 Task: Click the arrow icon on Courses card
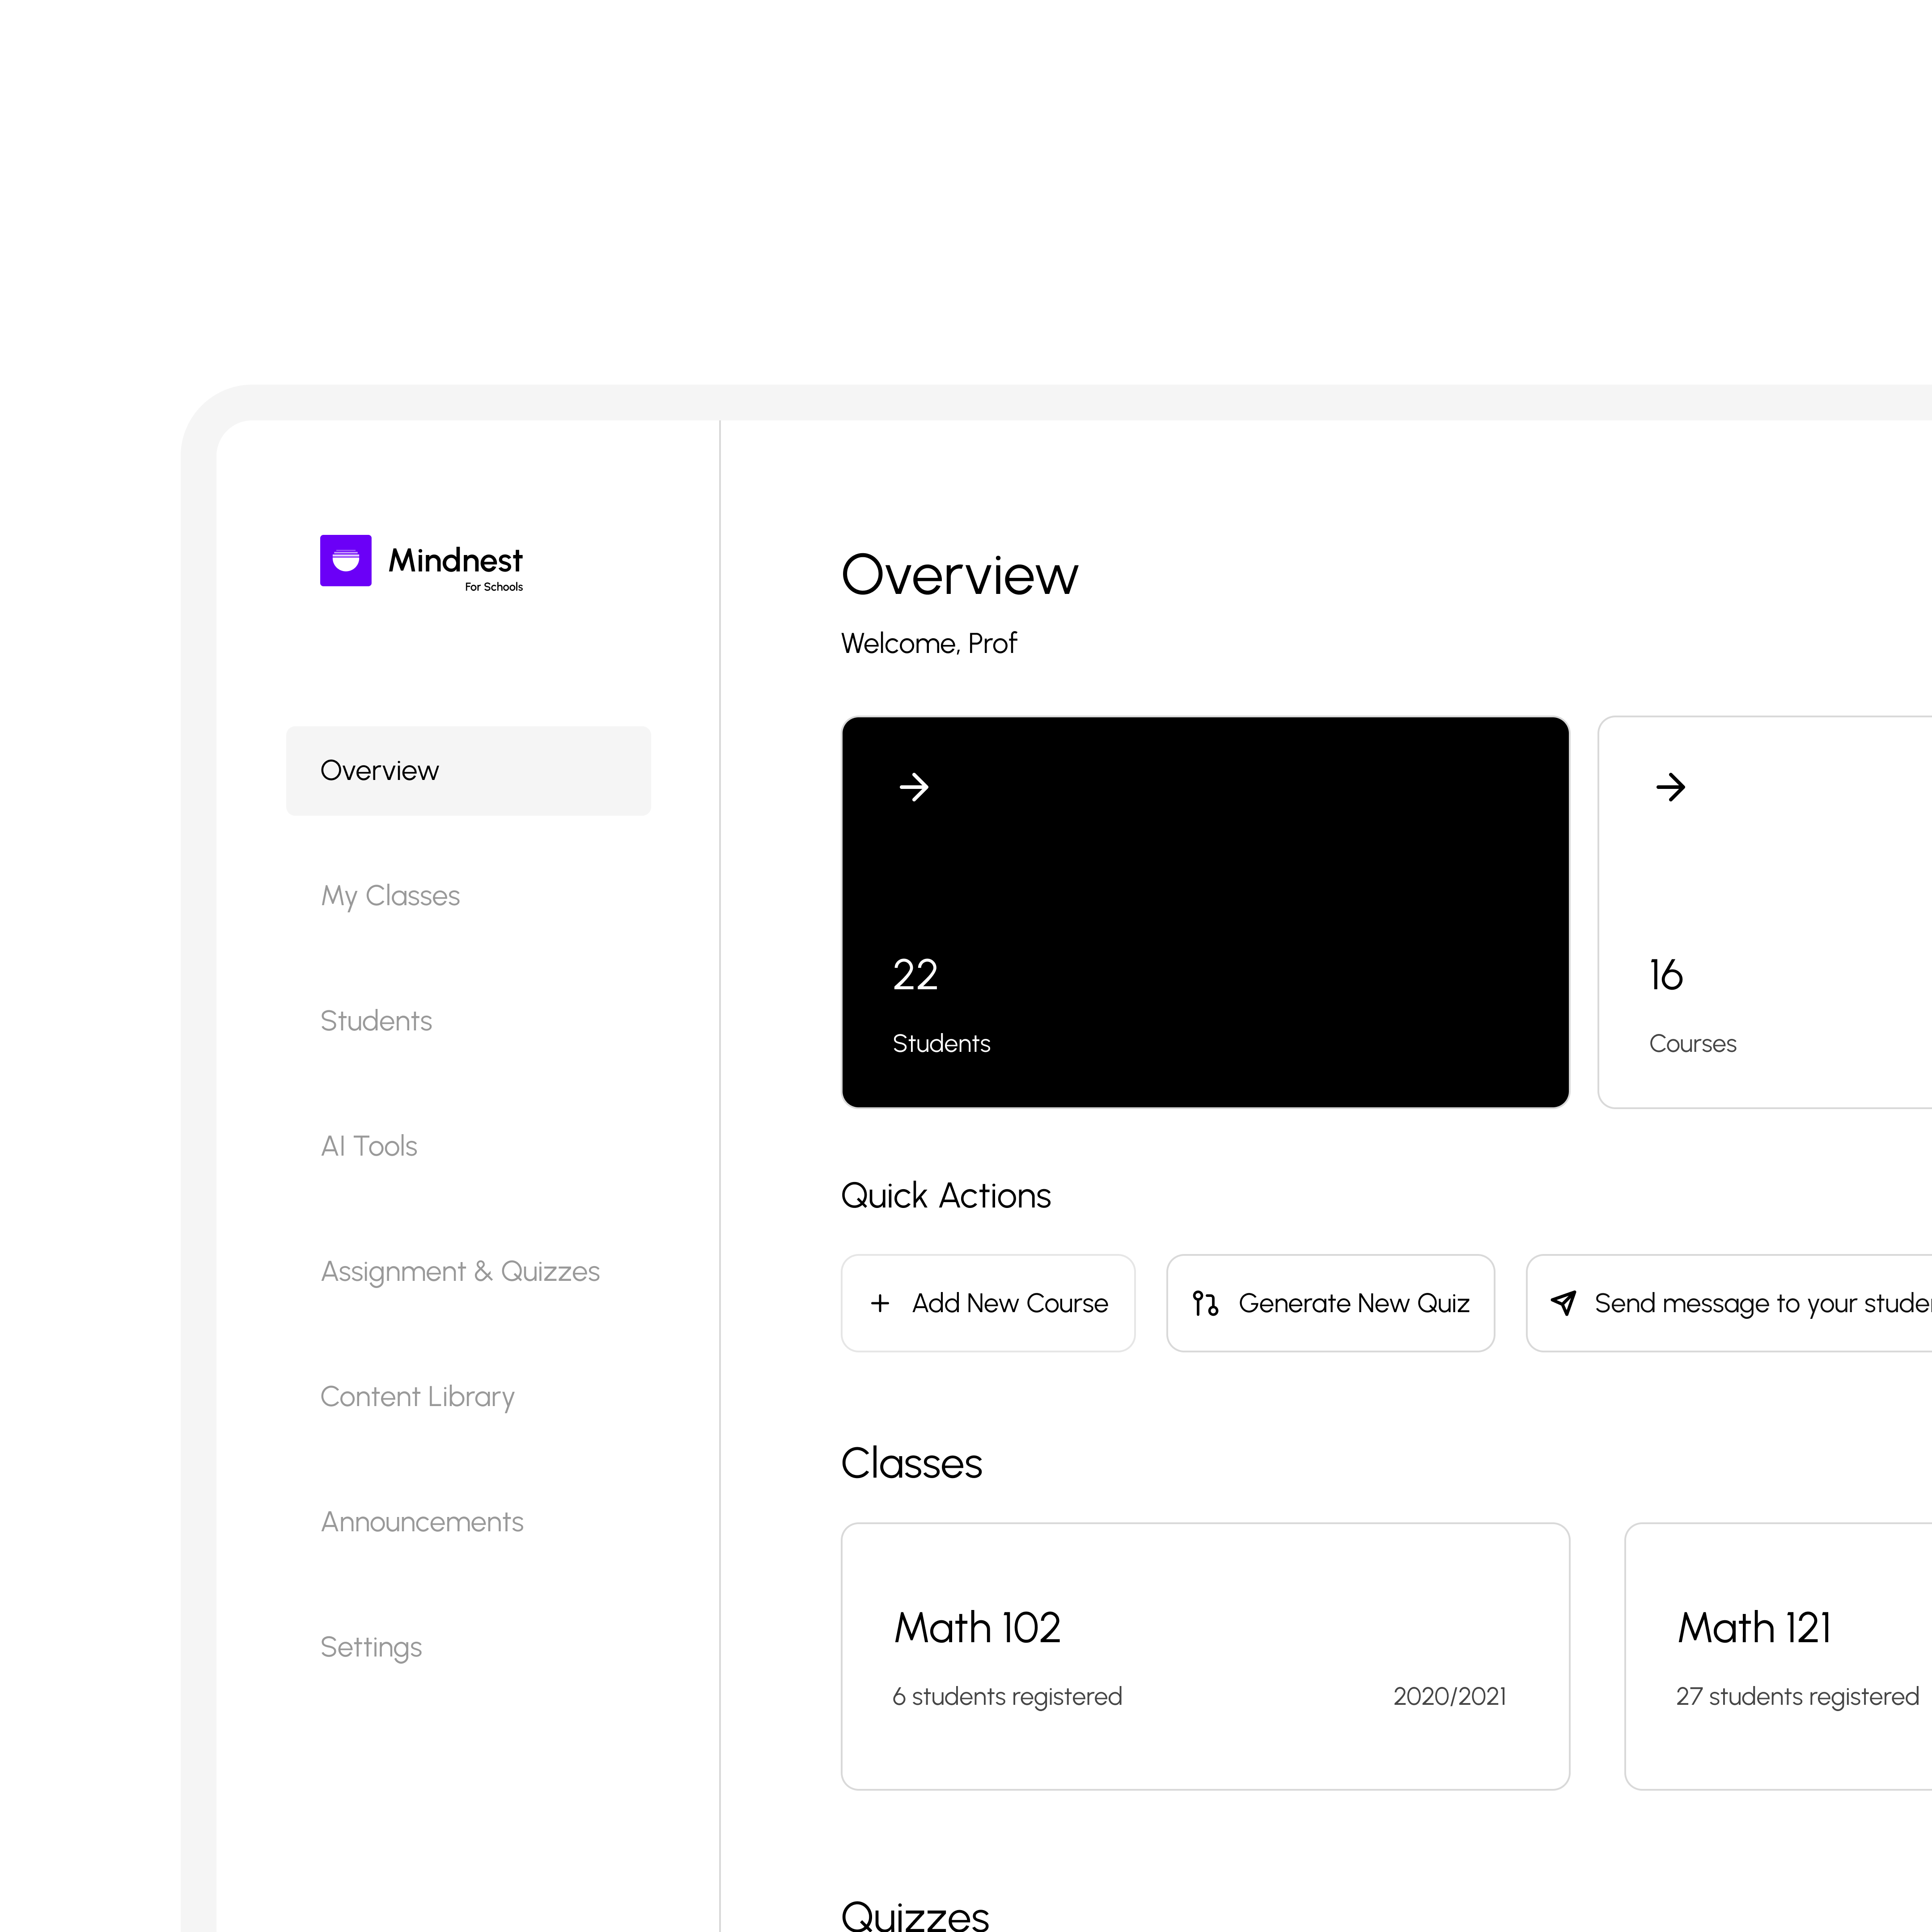tap(1670, 787)
